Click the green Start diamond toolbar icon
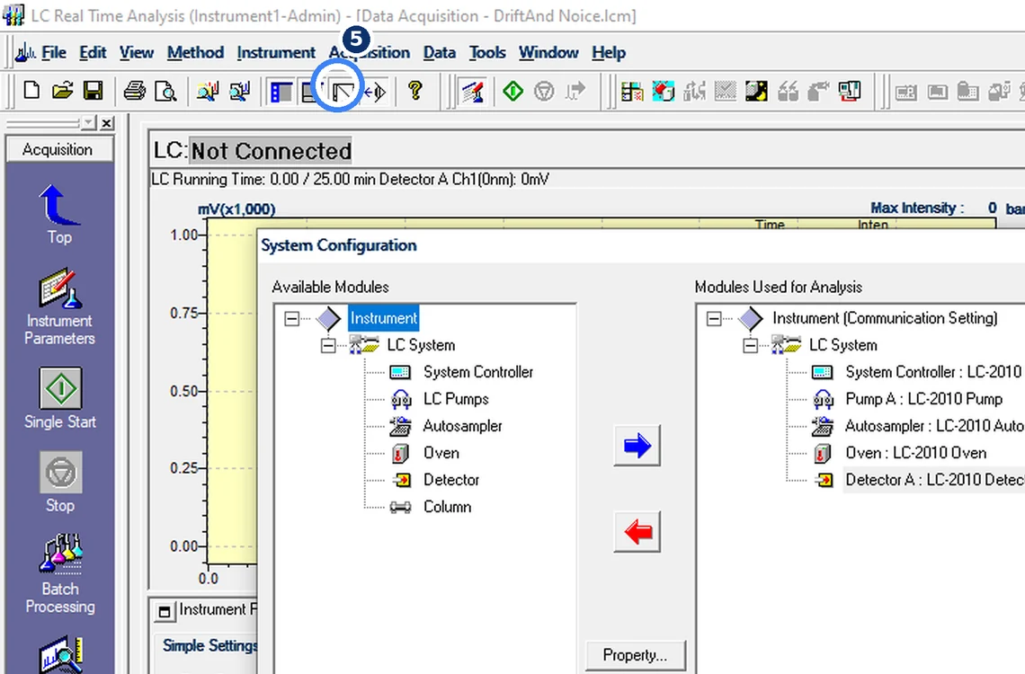 (x=513, y=91)
